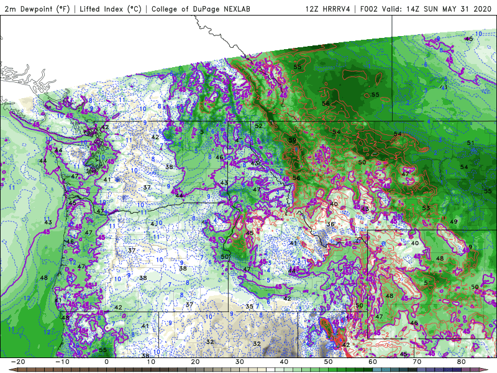The height and width of the screenshot is (373, 497).
Task: Click the "2m Dewpoint (°F)" title text
Action: click(37, 9)
